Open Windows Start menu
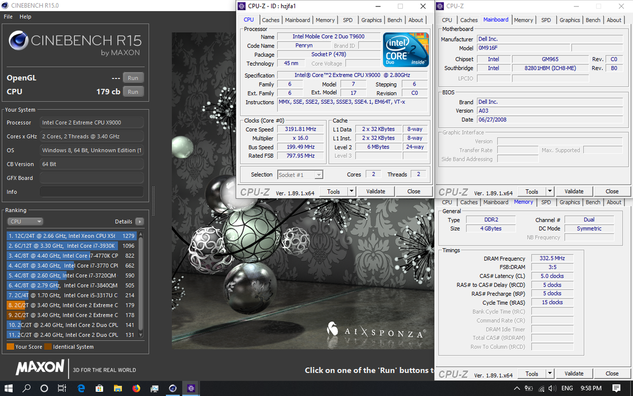 tap(8, 388)
